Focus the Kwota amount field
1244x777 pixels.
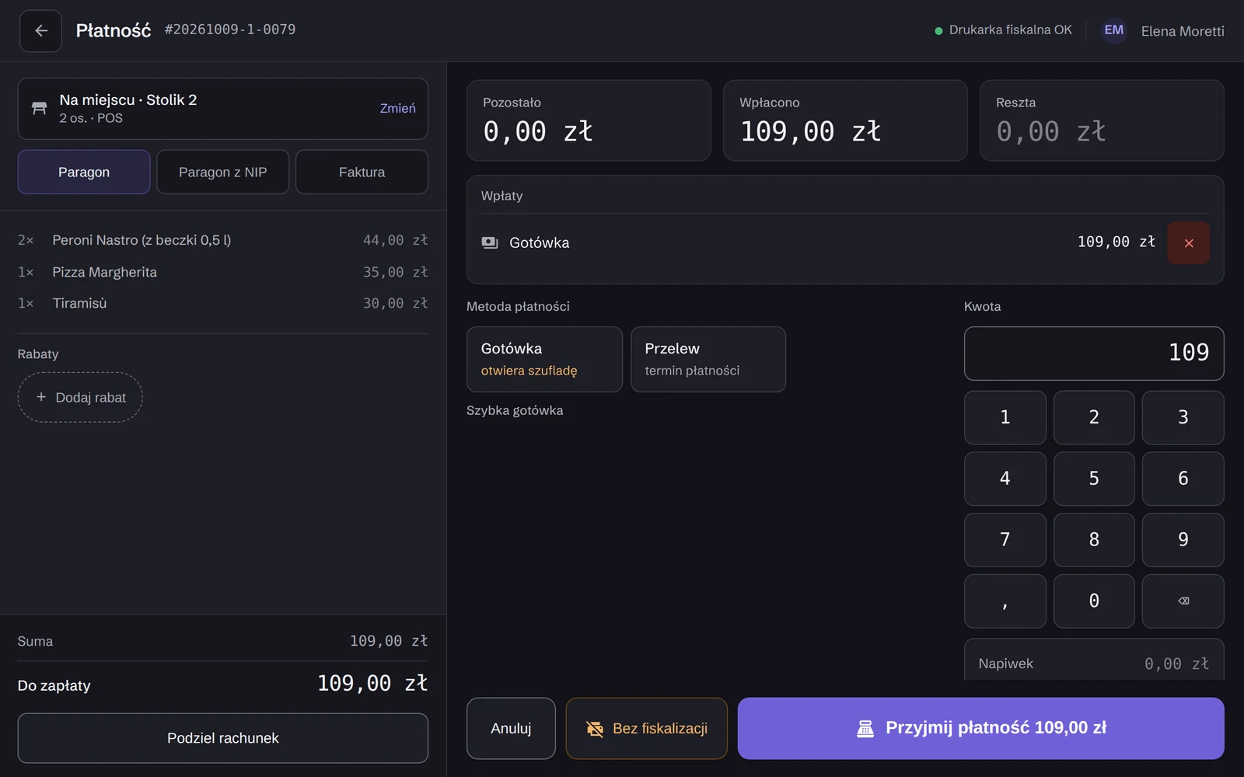tap(1094, 353)
